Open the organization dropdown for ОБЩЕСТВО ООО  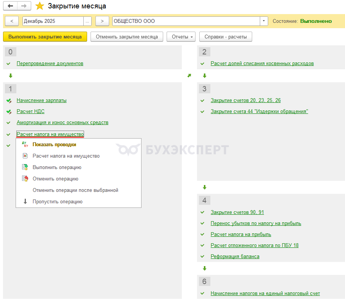[264, 21]
